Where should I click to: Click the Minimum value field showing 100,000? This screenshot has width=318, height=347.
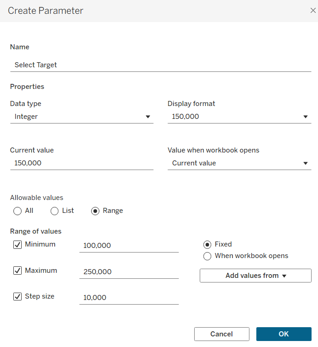129,246
